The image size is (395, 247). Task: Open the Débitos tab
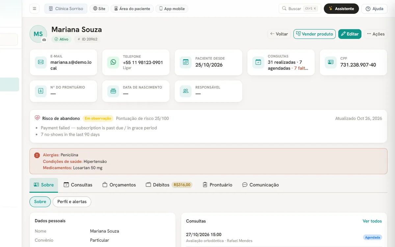169,185
